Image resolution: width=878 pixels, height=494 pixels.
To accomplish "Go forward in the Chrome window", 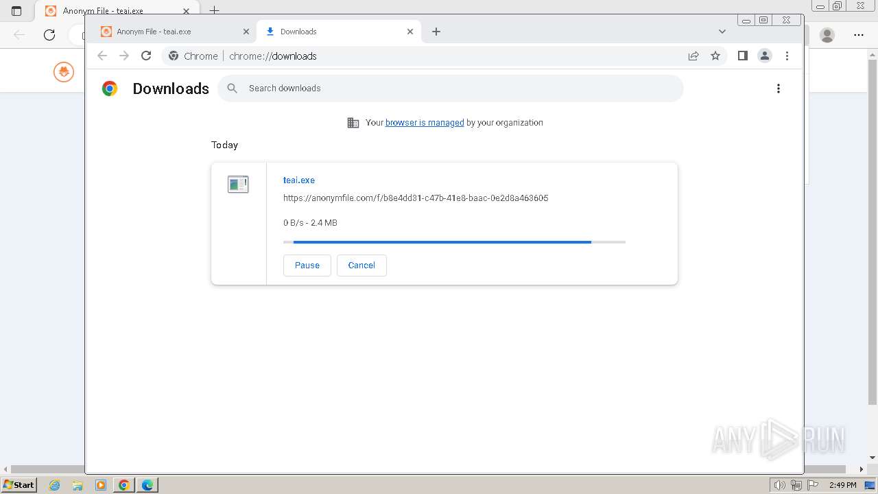I will point(124,56).
